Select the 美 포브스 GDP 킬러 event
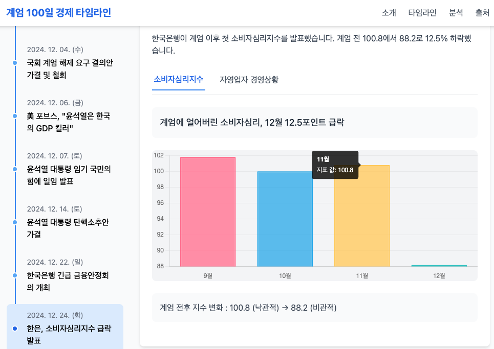494x349 pixels. pyautogui.click(x=68, y=122)
